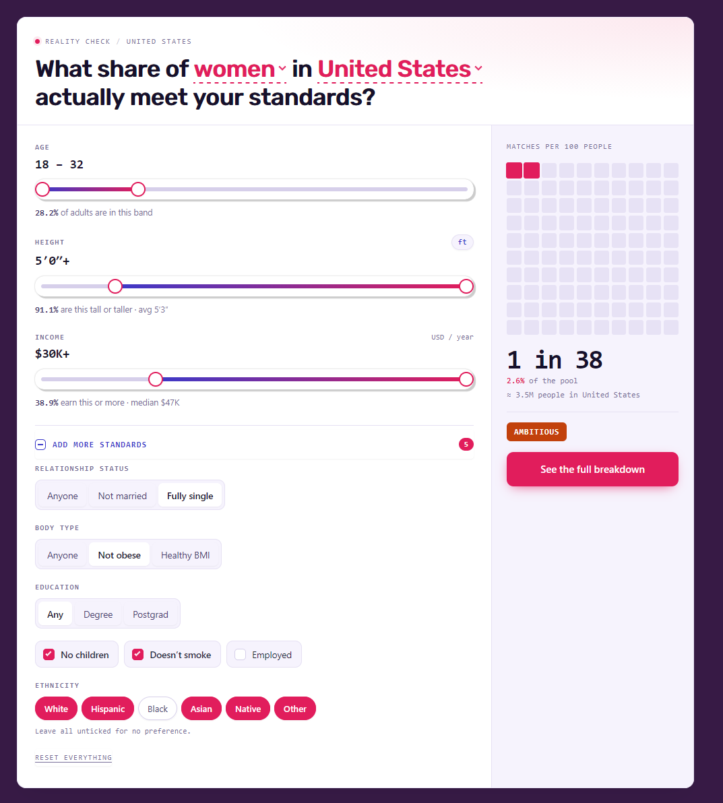Open the women gender dropdown
Screen dimensions: 723x803
tap(240, 69)
